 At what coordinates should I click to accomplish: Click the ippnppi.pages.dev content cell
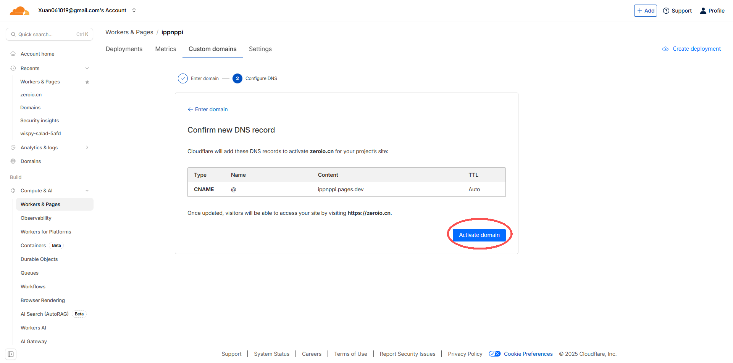coord(341,189)
